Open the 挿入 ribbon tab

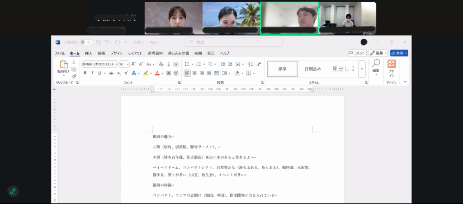coord(89,53)
